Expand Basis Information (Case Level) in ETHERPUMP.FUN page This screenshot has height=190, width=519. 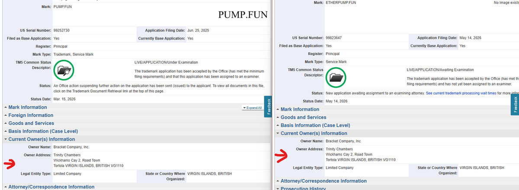tap(315, 125)
